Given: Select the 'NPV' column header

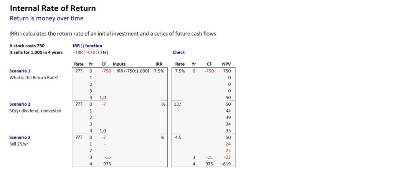Looking at the screenshot, I should pyautogui.click(x=226, y=64).
